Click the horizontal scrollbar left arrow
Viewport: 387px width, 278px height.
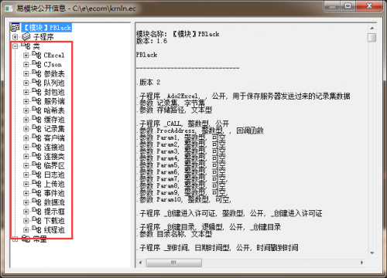pos(140,263)
